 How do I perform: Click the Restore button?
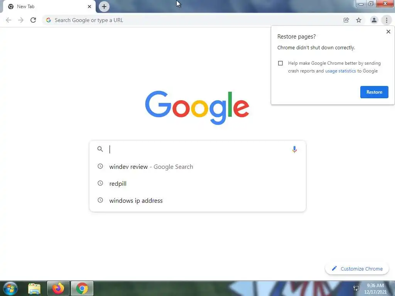374,92
